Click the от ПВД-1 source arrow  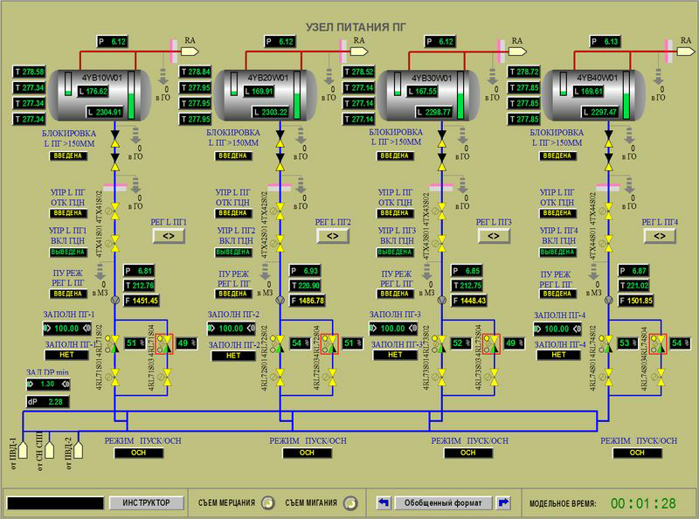point(23,450)
